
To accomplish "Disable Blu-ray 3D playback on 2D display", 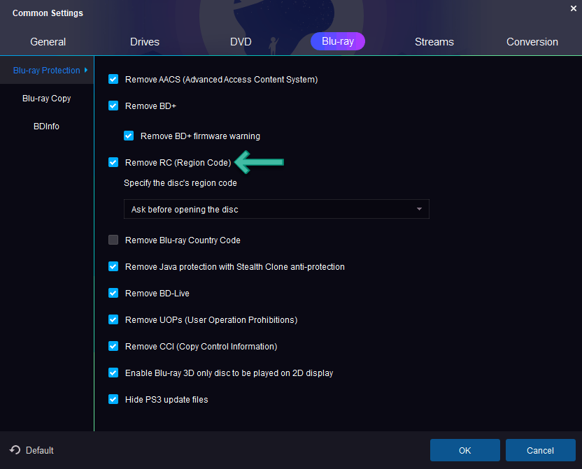I will click(x=113, y=373).
